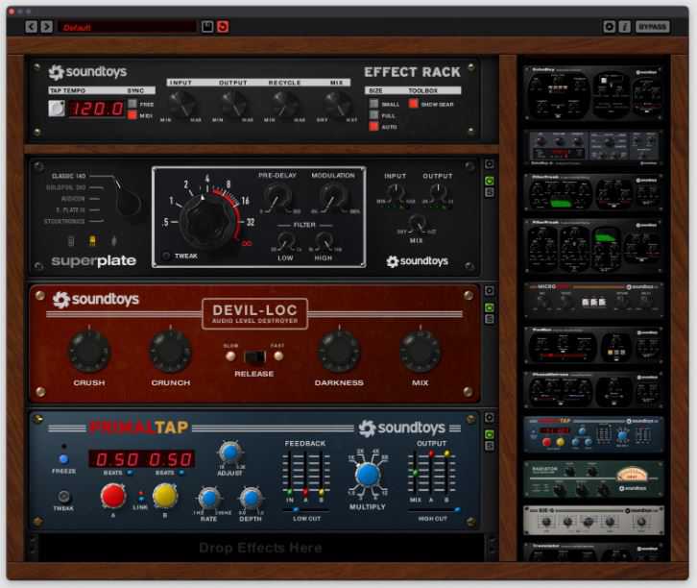Viewport: 697px width, 588px height.
Task: Open the SuperPlate slot gear menu
Action: (x=489, y=164)
